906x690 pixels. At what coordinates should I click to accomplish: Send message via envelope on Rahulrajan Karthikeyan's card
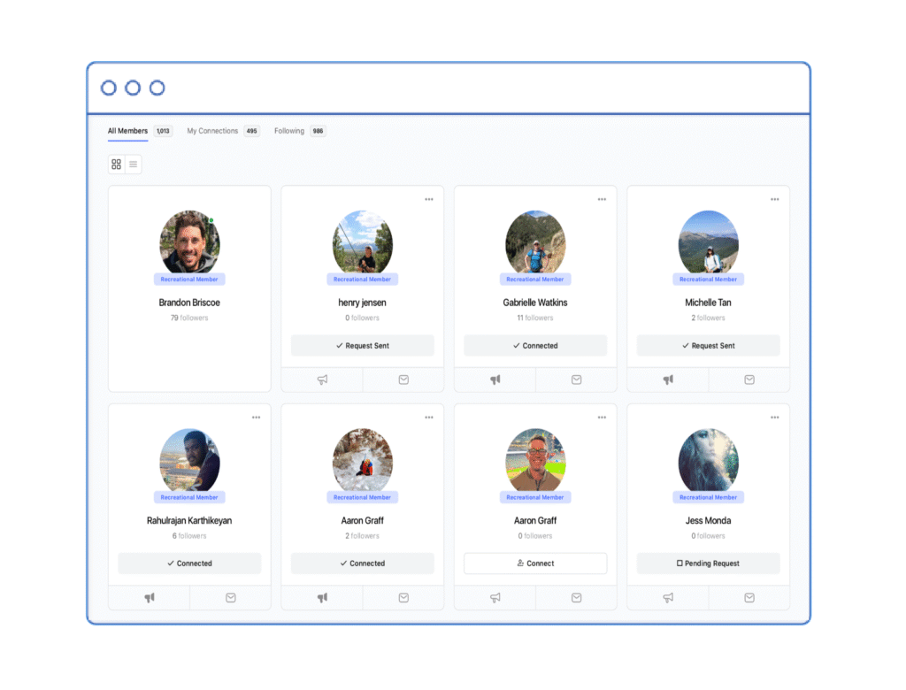(x=230, y=598)
